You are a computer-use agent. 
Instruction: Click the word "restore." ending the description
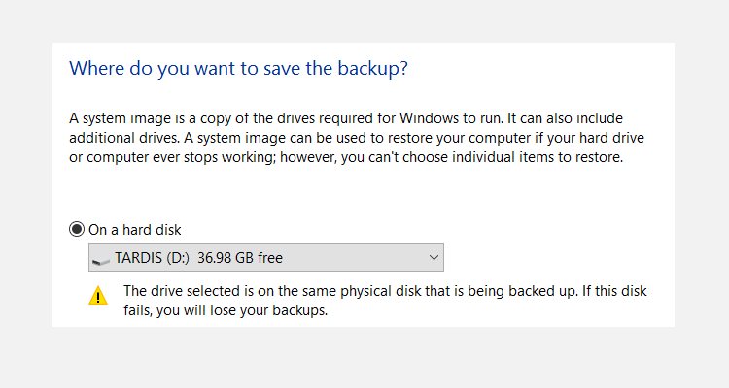(599, 157)
